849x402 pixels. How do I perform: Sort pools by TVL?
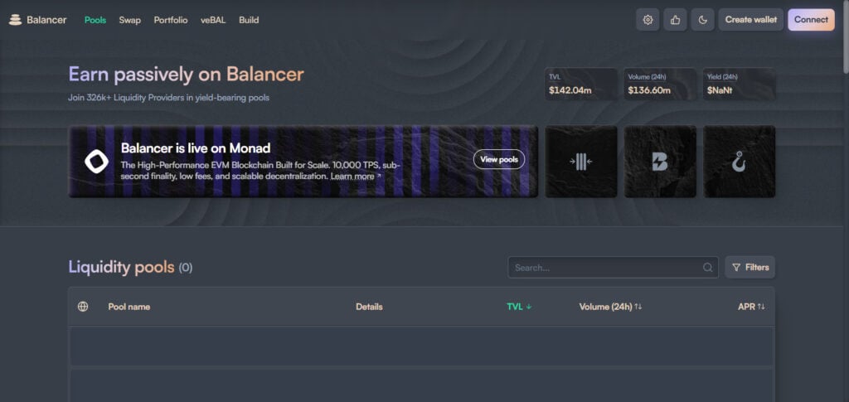click(x=519, y=307)
